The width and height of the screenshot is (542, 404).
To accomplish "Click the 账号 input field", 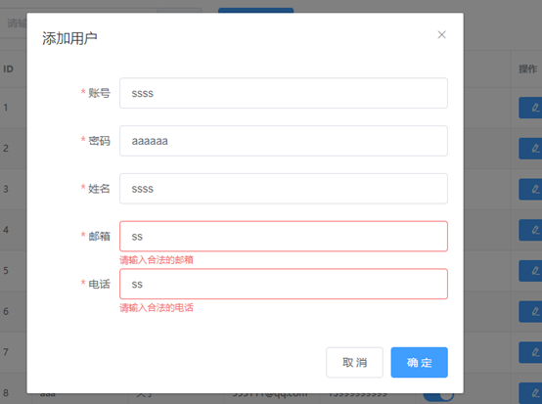I will [284, 93].
